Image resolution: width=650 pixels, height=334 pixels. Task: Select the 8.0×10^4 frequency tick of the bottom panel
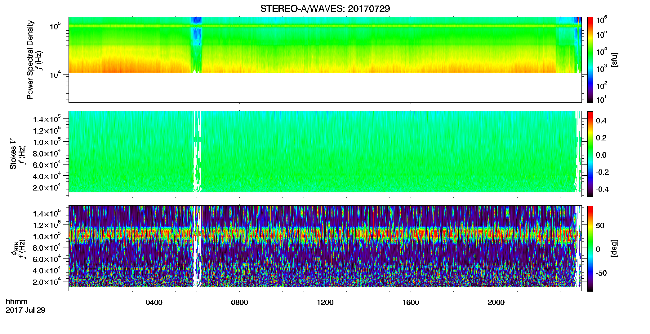tap(47, 248)
